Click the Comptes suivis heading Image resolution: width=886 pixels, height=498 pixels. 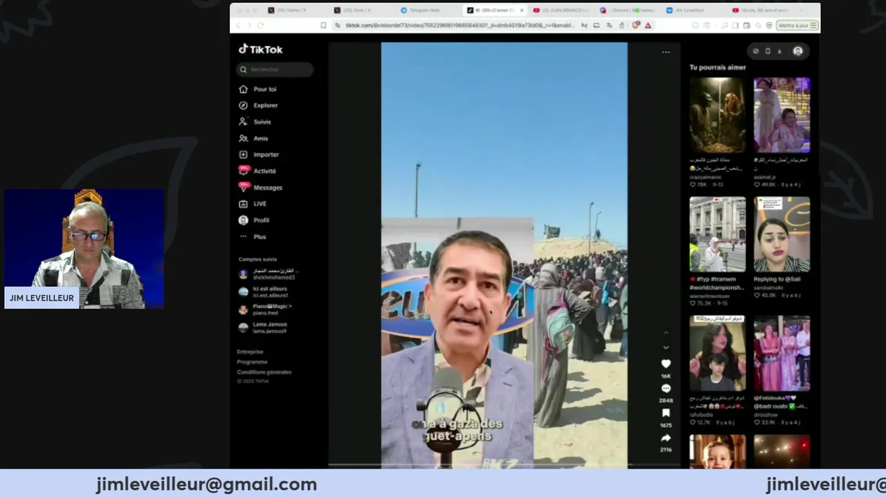click(257, 259)
